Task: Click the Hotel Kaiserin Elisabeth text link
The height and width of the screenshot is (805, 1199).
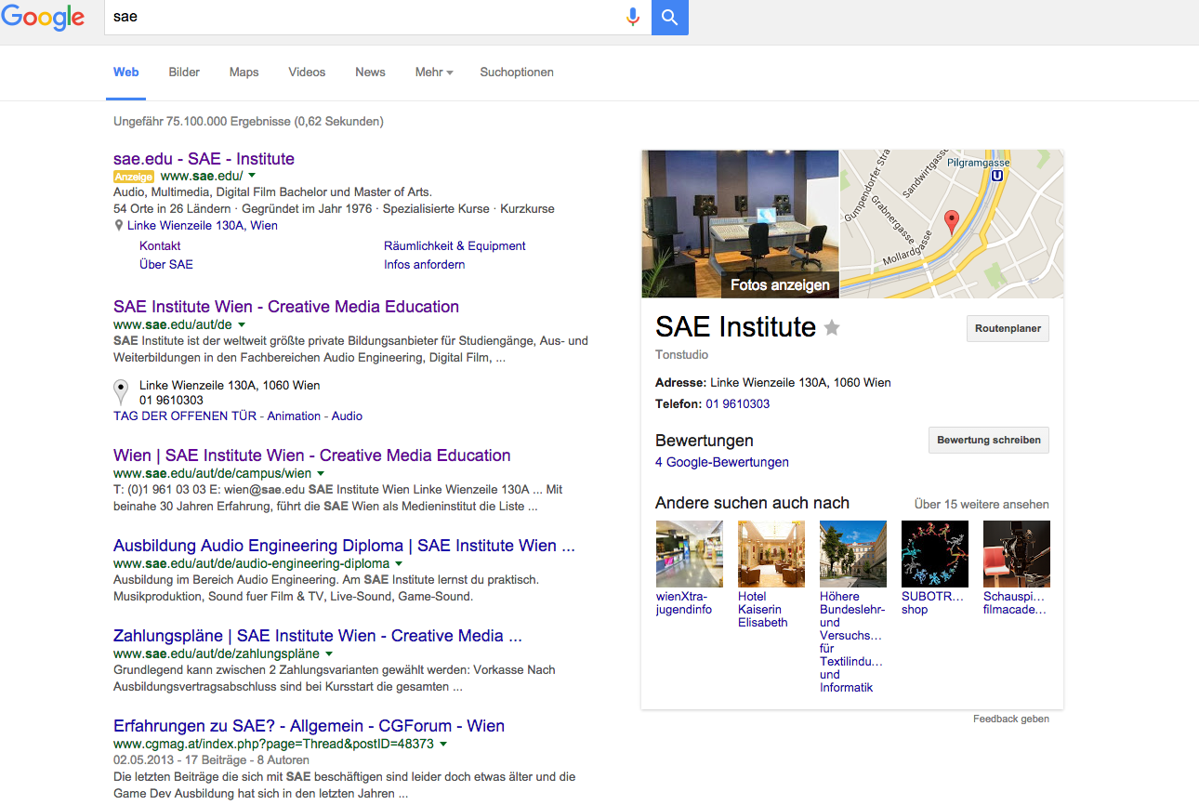Action: (763, 610)
